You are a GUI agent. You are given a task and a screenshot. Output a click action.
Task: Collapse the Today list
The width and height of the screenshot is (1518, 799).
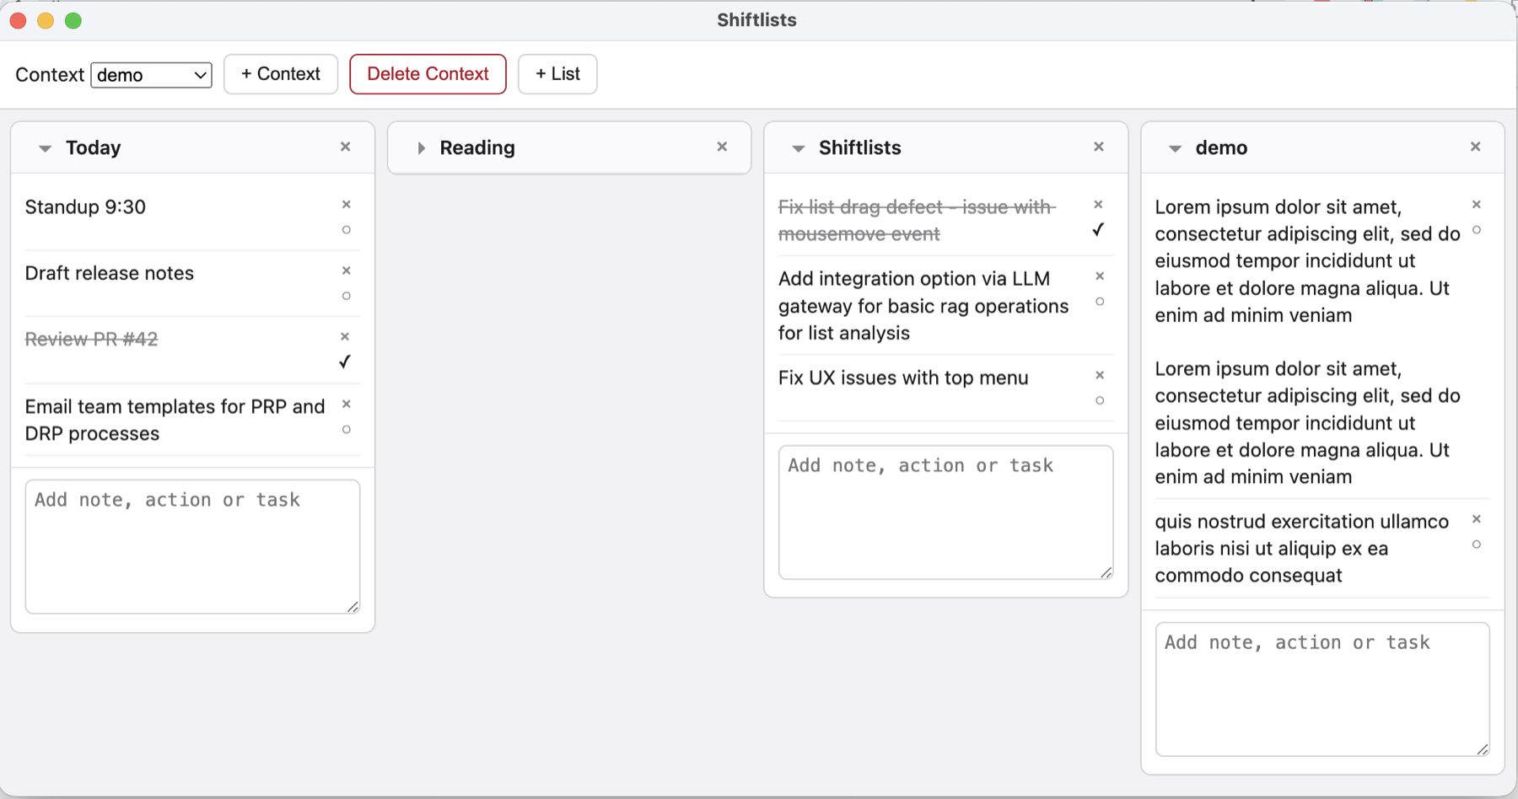tap(45, 148)
